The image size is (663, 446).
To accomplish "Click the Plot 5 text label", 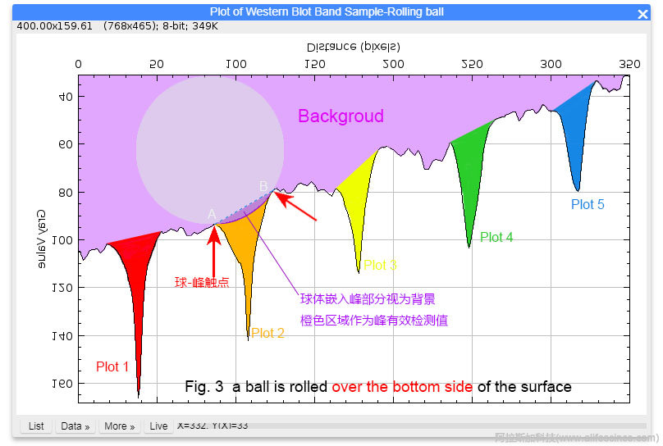I will [588, 204].
